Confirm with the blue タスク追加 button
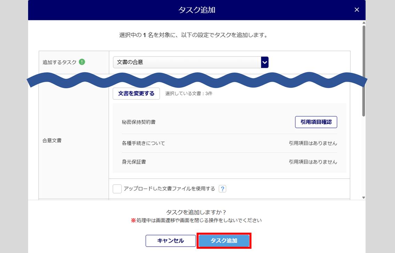 coord(224,241)
